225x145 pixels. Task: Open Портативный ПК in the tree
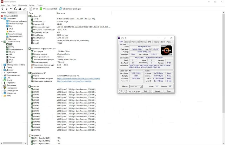pos(14,37)
